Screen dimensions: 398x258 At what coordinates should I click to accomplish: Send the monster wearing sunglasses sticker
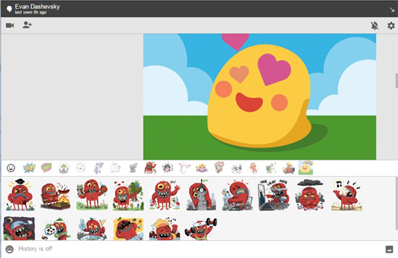pos(128,228)
